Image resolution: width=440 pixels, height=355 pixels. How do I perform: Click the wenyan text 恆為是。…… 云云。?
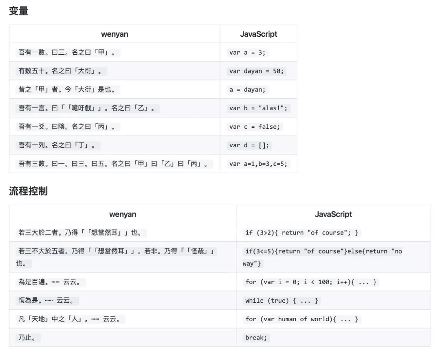coord(47,300)
